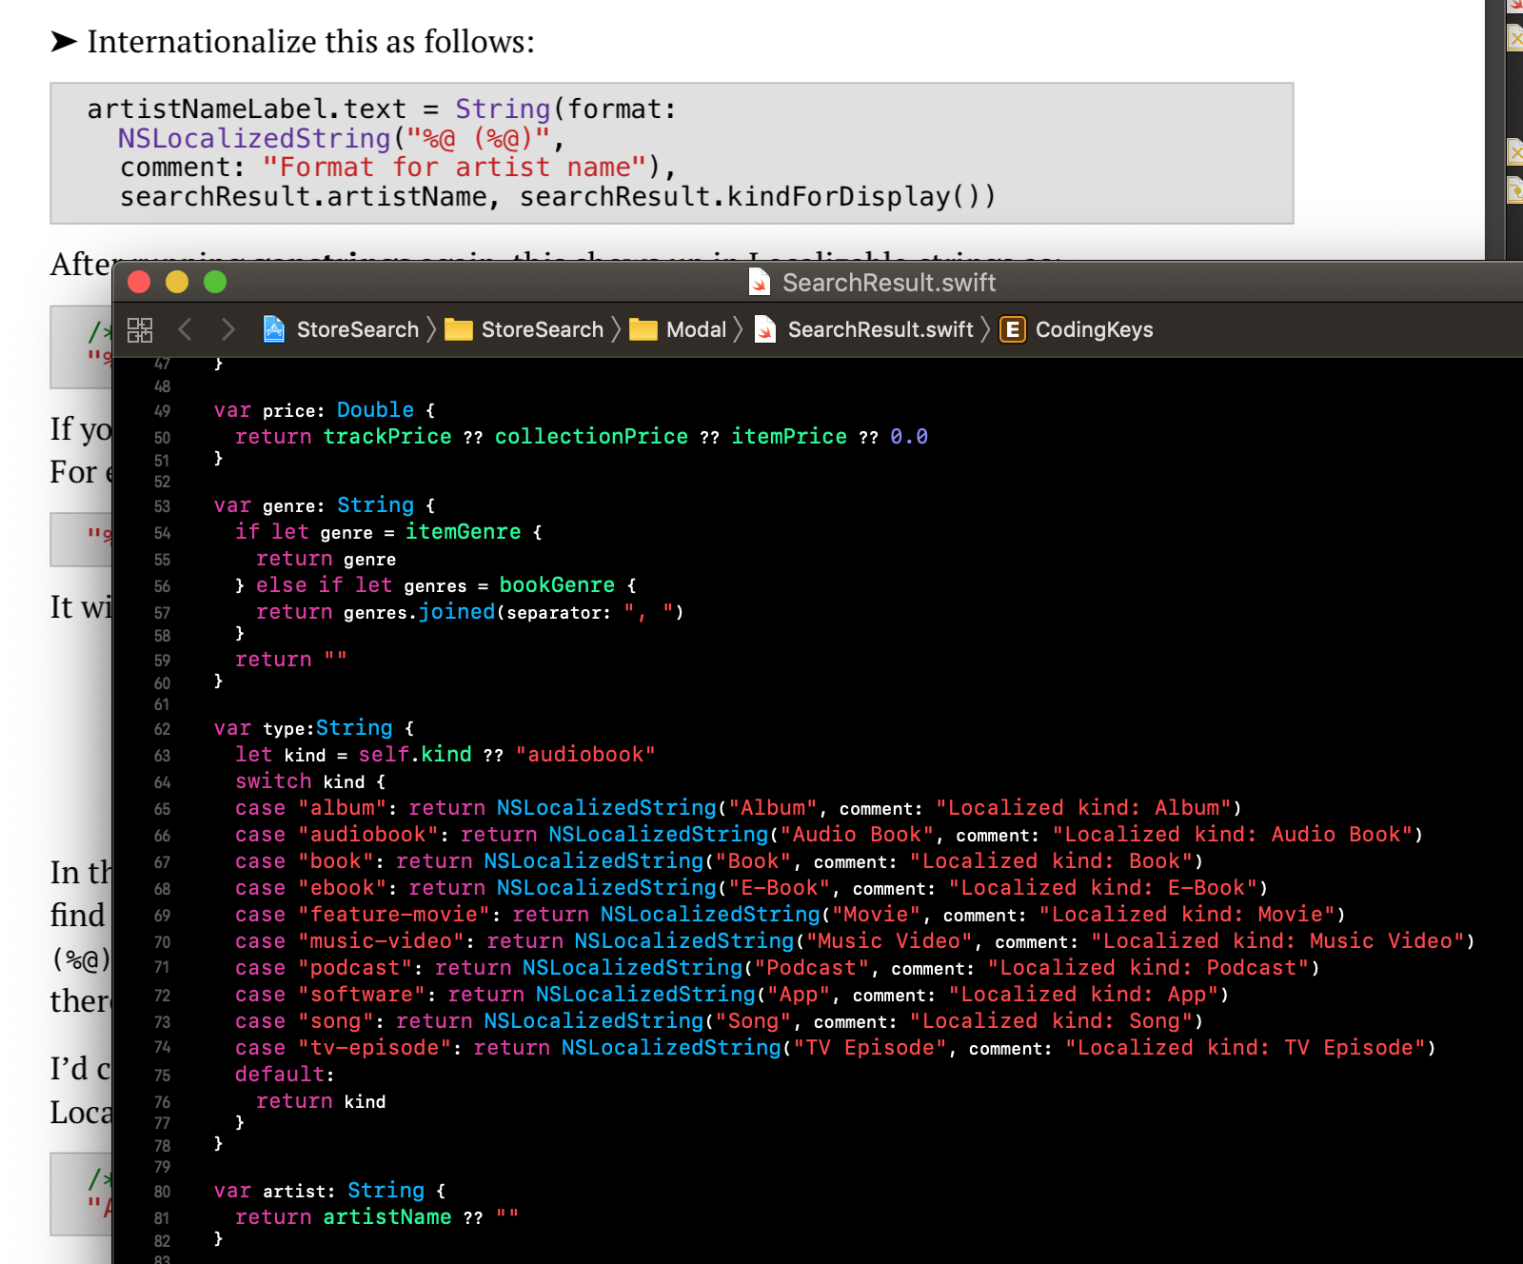Click the joined method call in code
The width and height of the screenshot is (1523, 1264).
coord(457,612)
